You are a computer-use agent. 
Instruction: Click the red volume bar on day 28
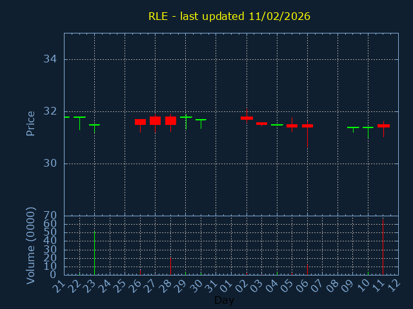[170, 266]
